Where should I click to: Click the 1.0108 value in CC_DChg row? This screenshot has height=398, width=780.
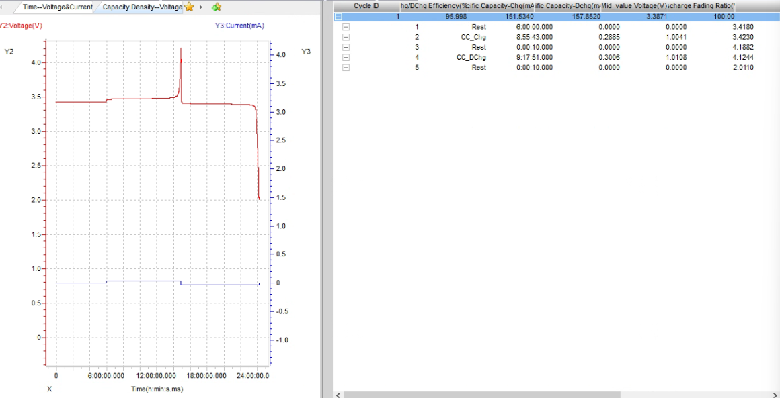click(676, 57)
